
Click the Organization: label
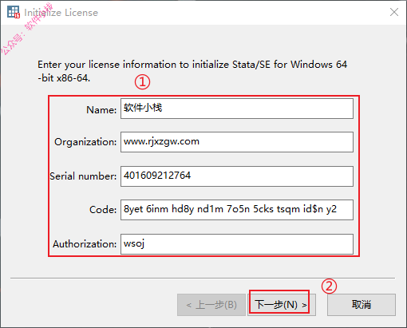point(85,142)
